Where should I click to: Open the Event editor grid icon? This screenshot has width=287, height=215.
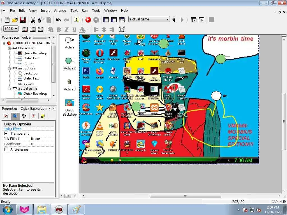(x=122, y=20)
